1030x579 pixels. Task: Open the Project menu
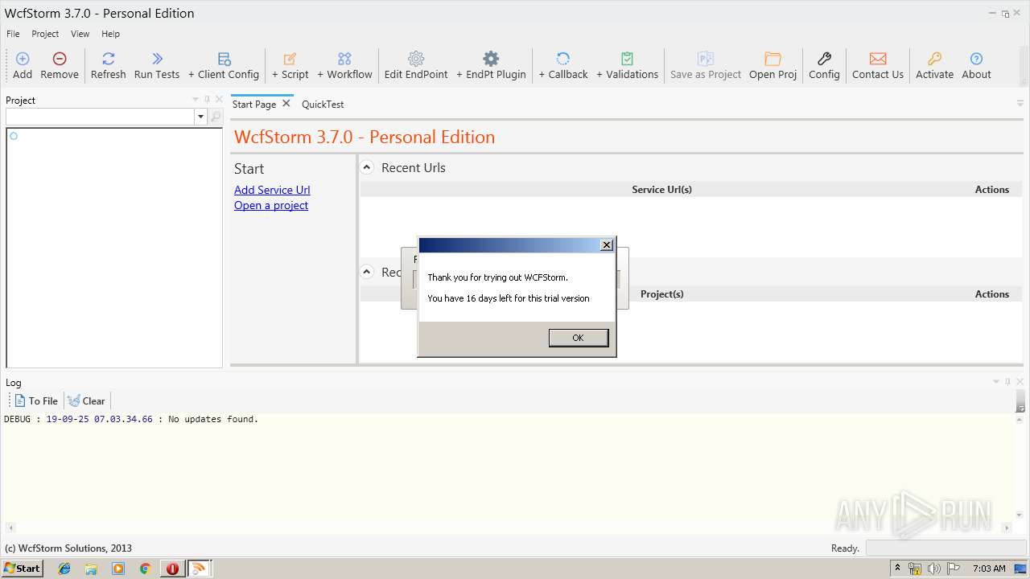click(45, 34)
